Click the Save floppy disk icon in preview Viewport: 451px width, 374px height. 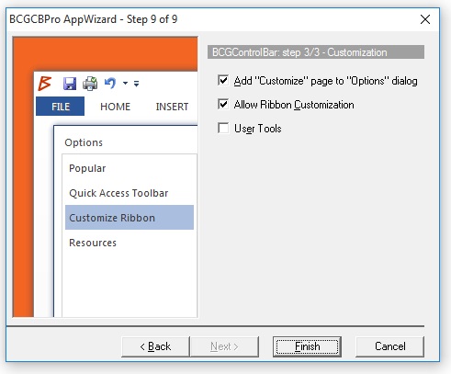click(x=70, y=84)
